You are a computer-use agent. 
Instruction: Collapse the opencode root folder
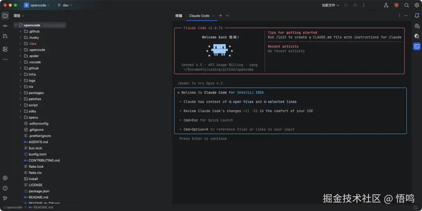[x=16, y=25]
